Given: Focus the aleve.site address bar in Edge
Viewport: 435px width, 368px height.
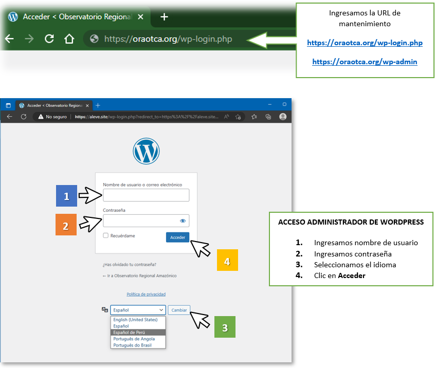Looking at the screenshot, I should pos(147,117).
